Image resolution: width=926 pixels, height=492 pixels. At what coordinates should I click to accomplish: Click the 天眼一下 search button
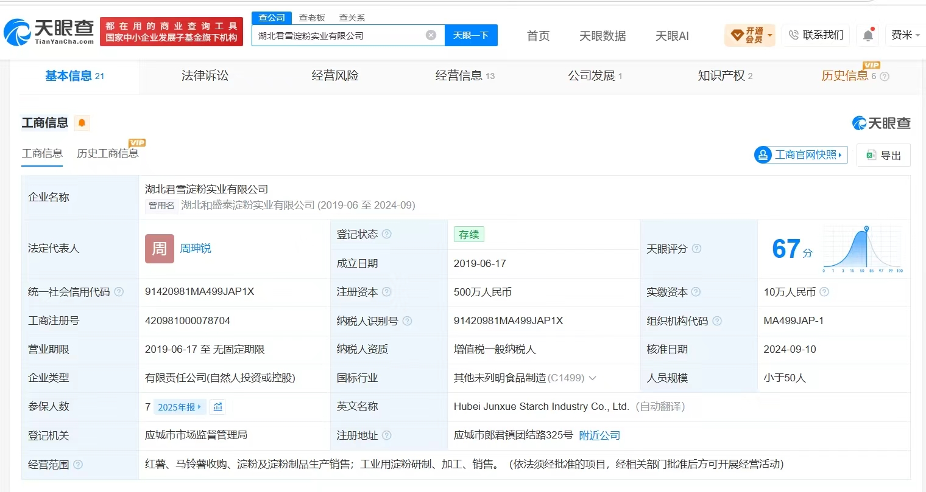pyautogui.click(x=471, y=35)
